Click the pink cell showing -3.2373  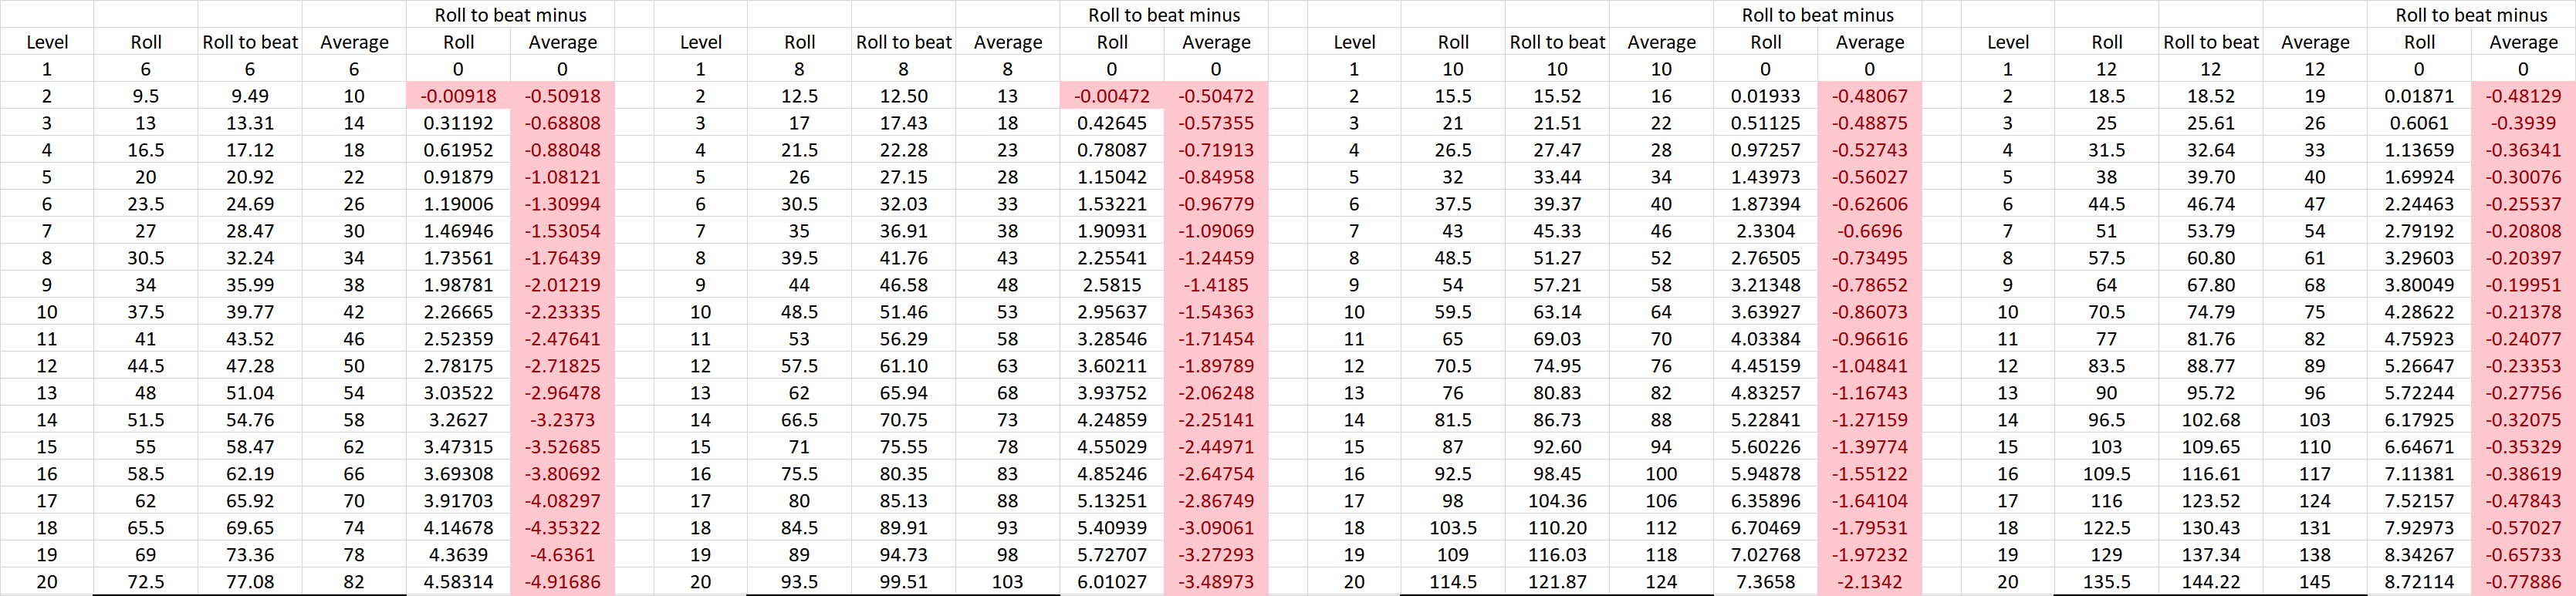point(562,419)
